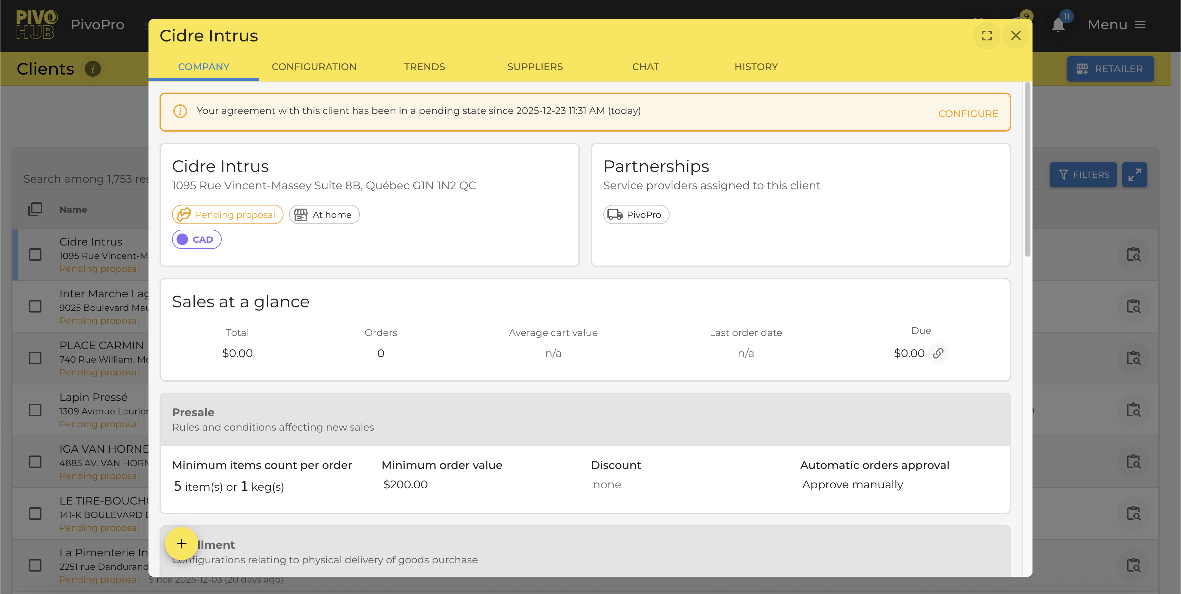Open notifications bell icon
This screenshot has height=594, width=1181.
1058,25
